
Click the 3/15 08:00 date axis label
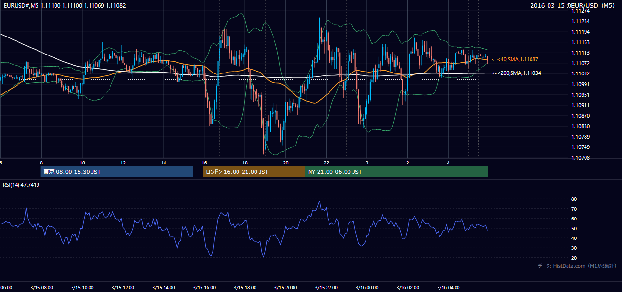(41, 287)
